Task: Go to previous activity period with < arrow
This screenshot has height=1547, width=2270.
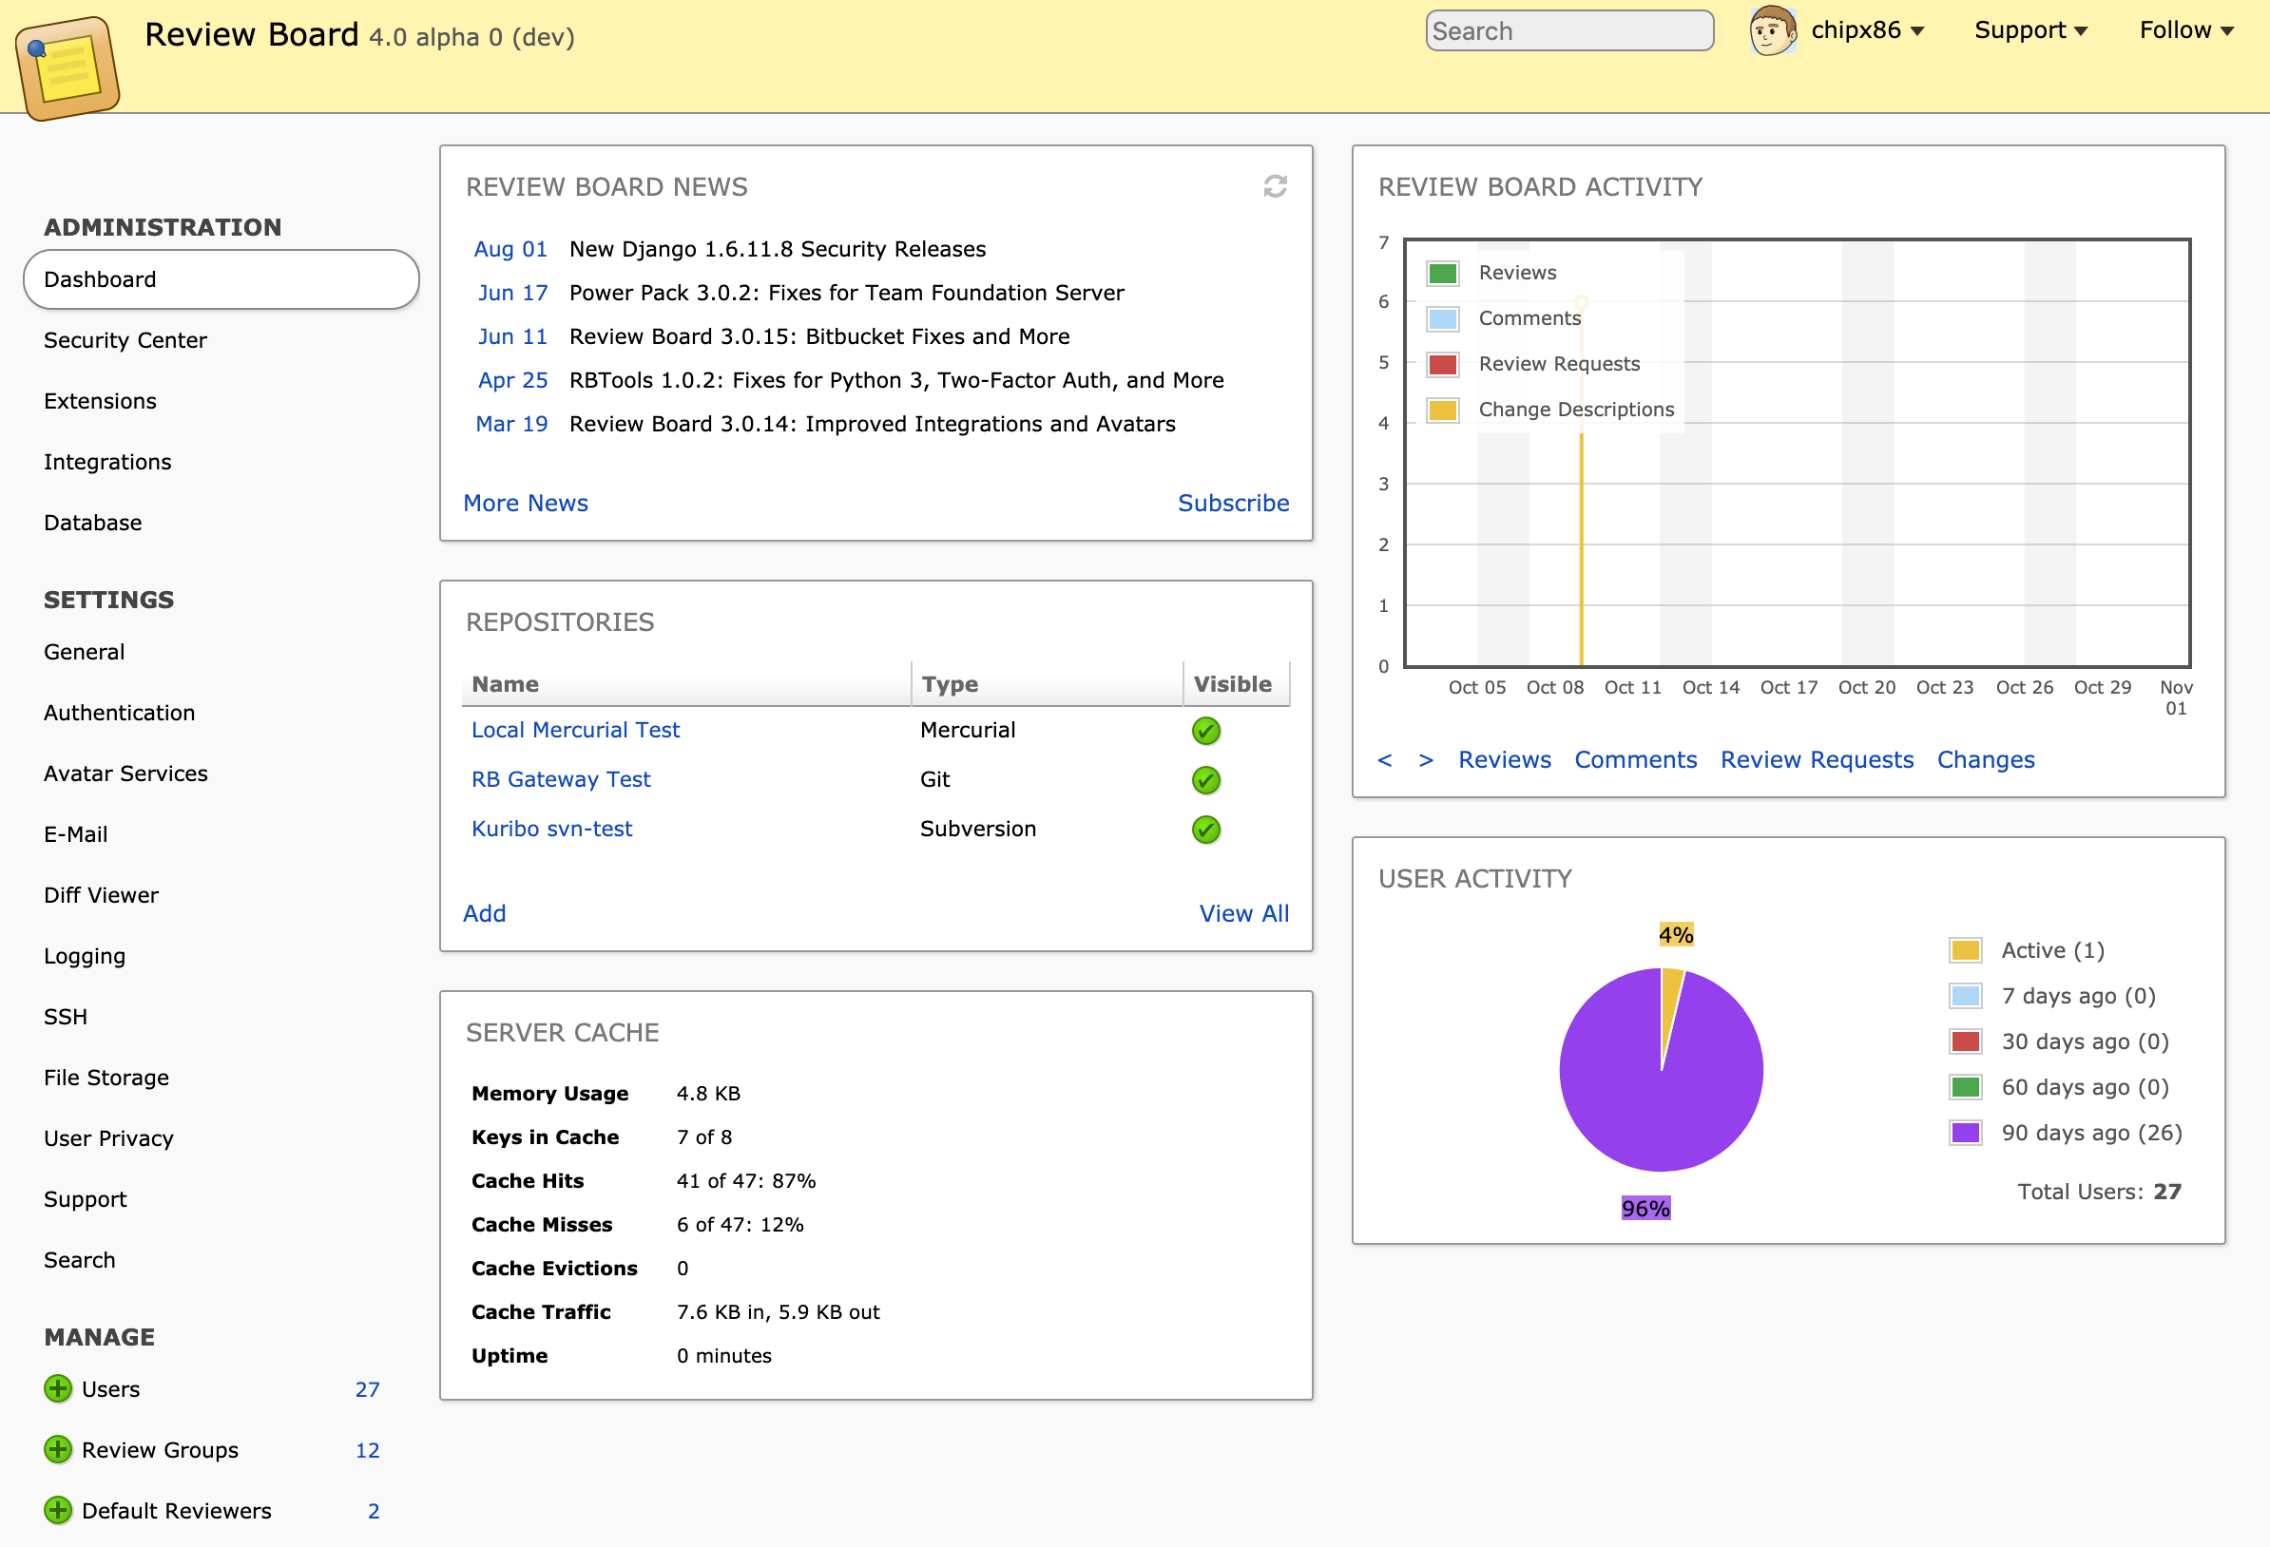Action: coord(1384,760)
